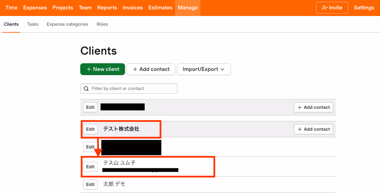Screen dimensions: 380x194
Task: Add contact to テスト株式会社
Action: [x=313, y=129]
